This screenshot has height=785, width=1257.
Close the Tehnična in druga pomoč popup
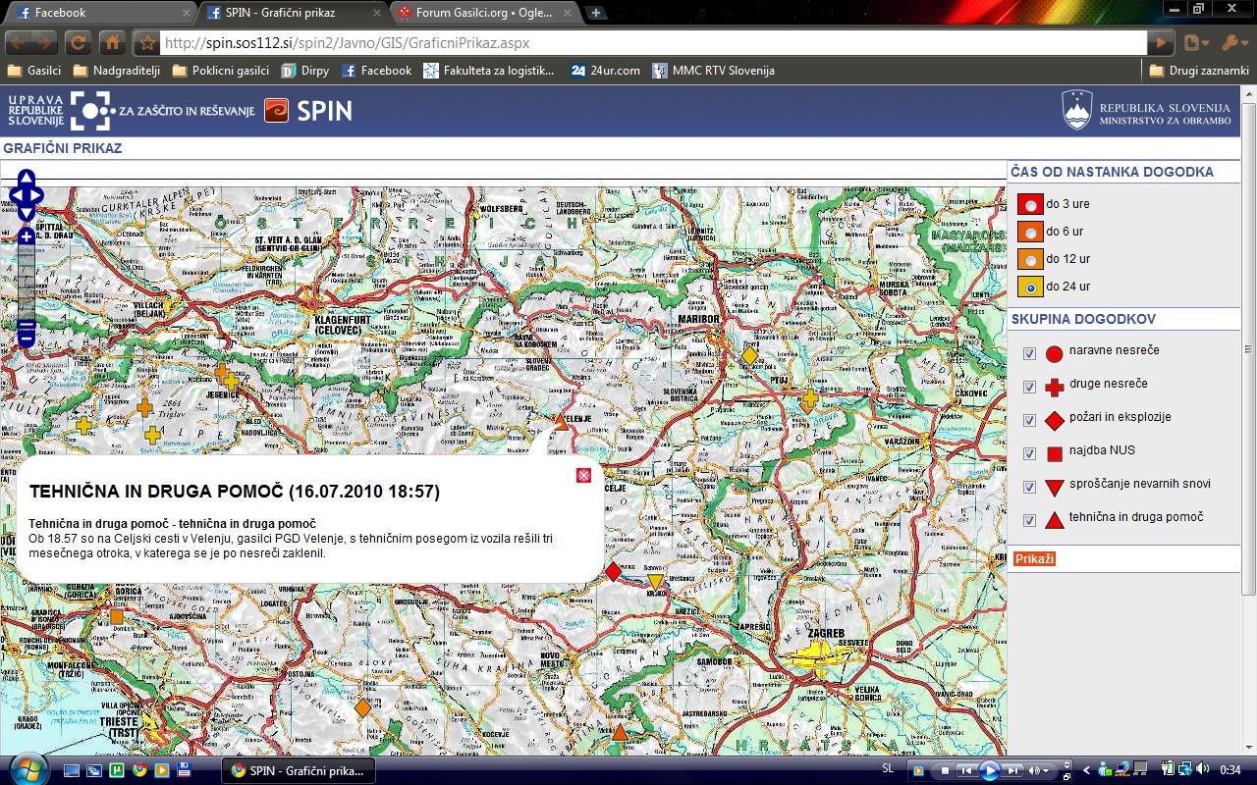tap(583, 476)
